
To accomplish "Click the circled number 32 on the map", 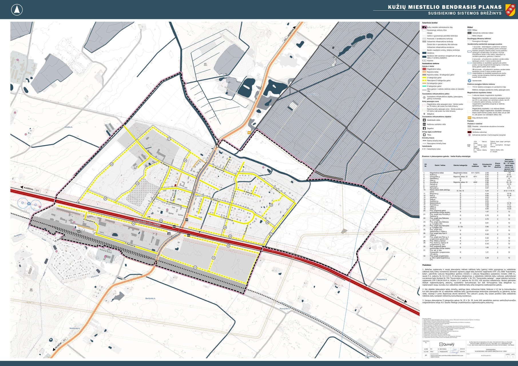I will click(x=213, y=258).
